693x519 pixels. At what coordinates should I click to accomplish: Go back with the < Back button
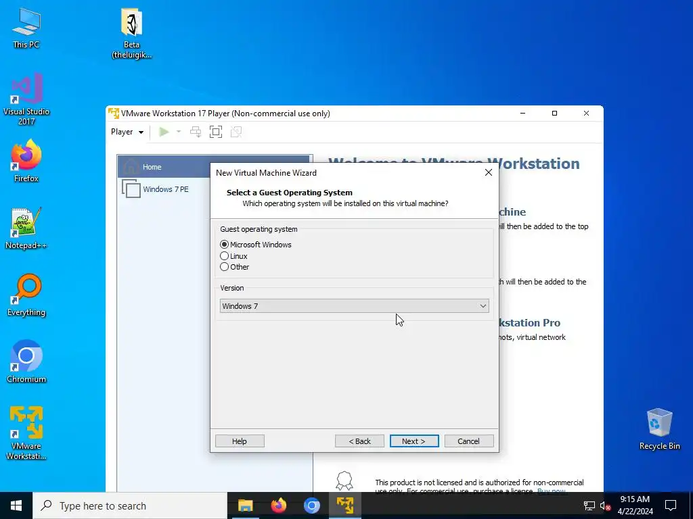359,441
